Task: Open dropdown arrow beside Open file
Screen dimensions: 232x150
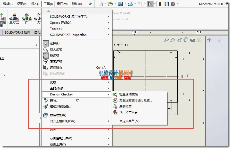Action: click(x=115, y=4)
